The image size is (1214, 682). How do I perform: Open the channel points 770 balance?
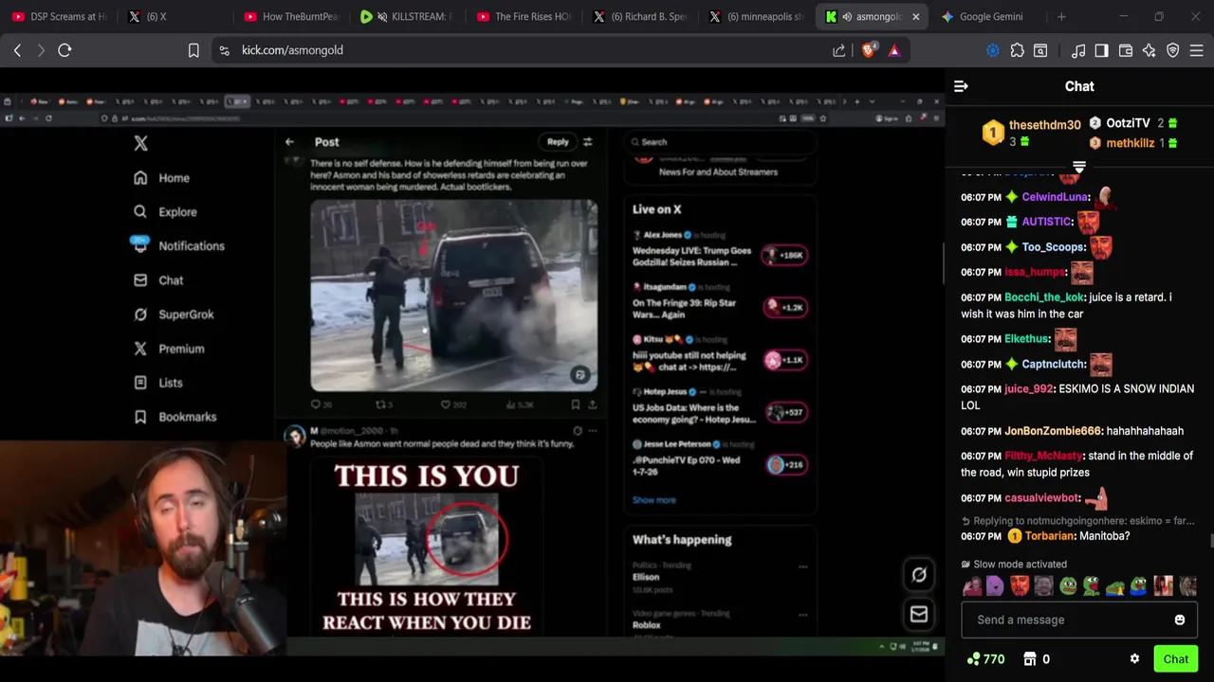click(985, 659)
